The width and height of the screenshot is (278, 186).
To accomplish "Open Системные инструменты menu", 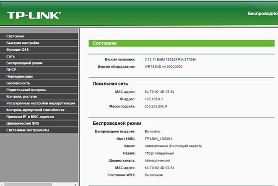I will (39, 130).
